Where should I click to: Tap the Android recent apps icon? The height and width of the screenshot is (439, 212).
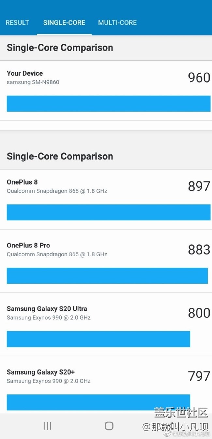tap(48, 426)
